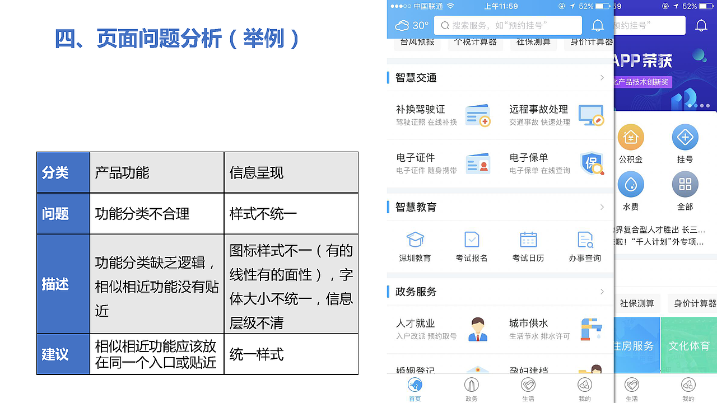Tap the notification bell icon
The width and height of the screenshot is (717, 403).
(597, 25)
